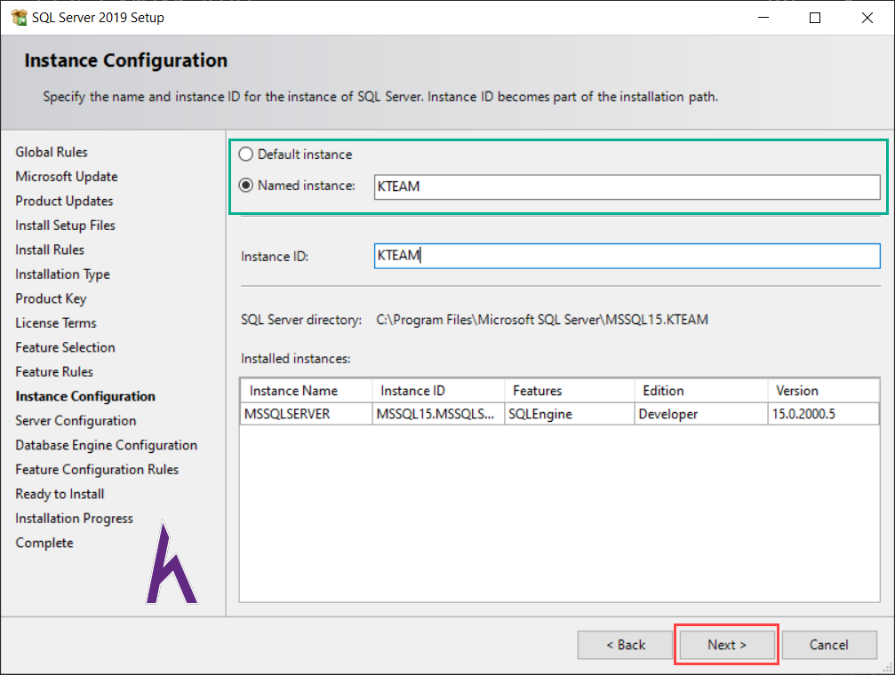Sort by Version column header
The width and height of the screenshot is (895, 675).
click(x=823, y=391)
